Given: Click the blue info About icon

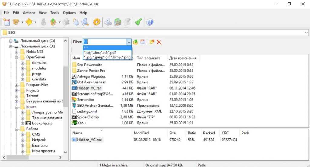Looking at the screenshot, I should click(x=150, y=22).
